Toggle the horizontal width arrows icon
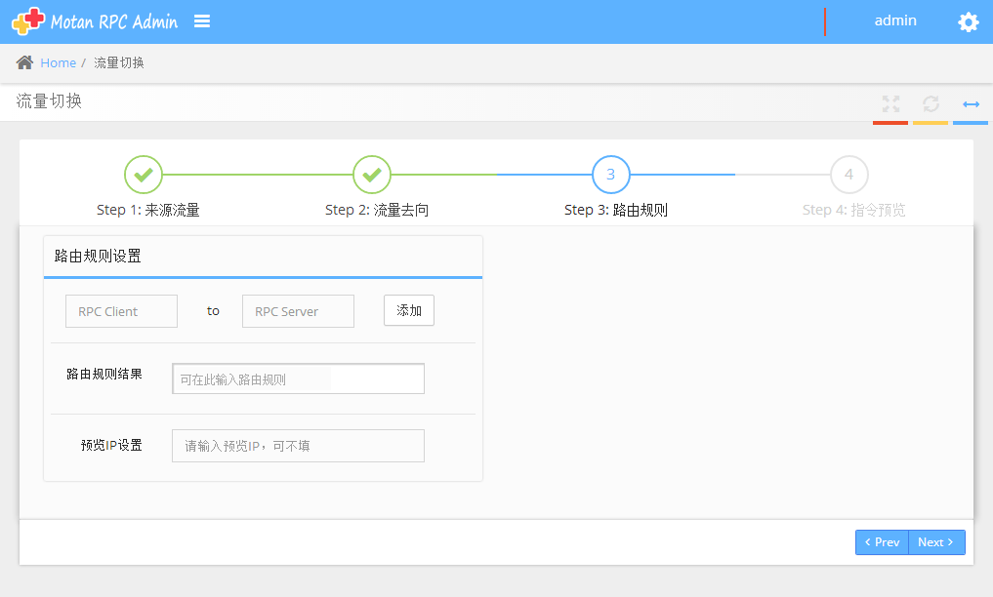993x597 pixels. [971, 103]
